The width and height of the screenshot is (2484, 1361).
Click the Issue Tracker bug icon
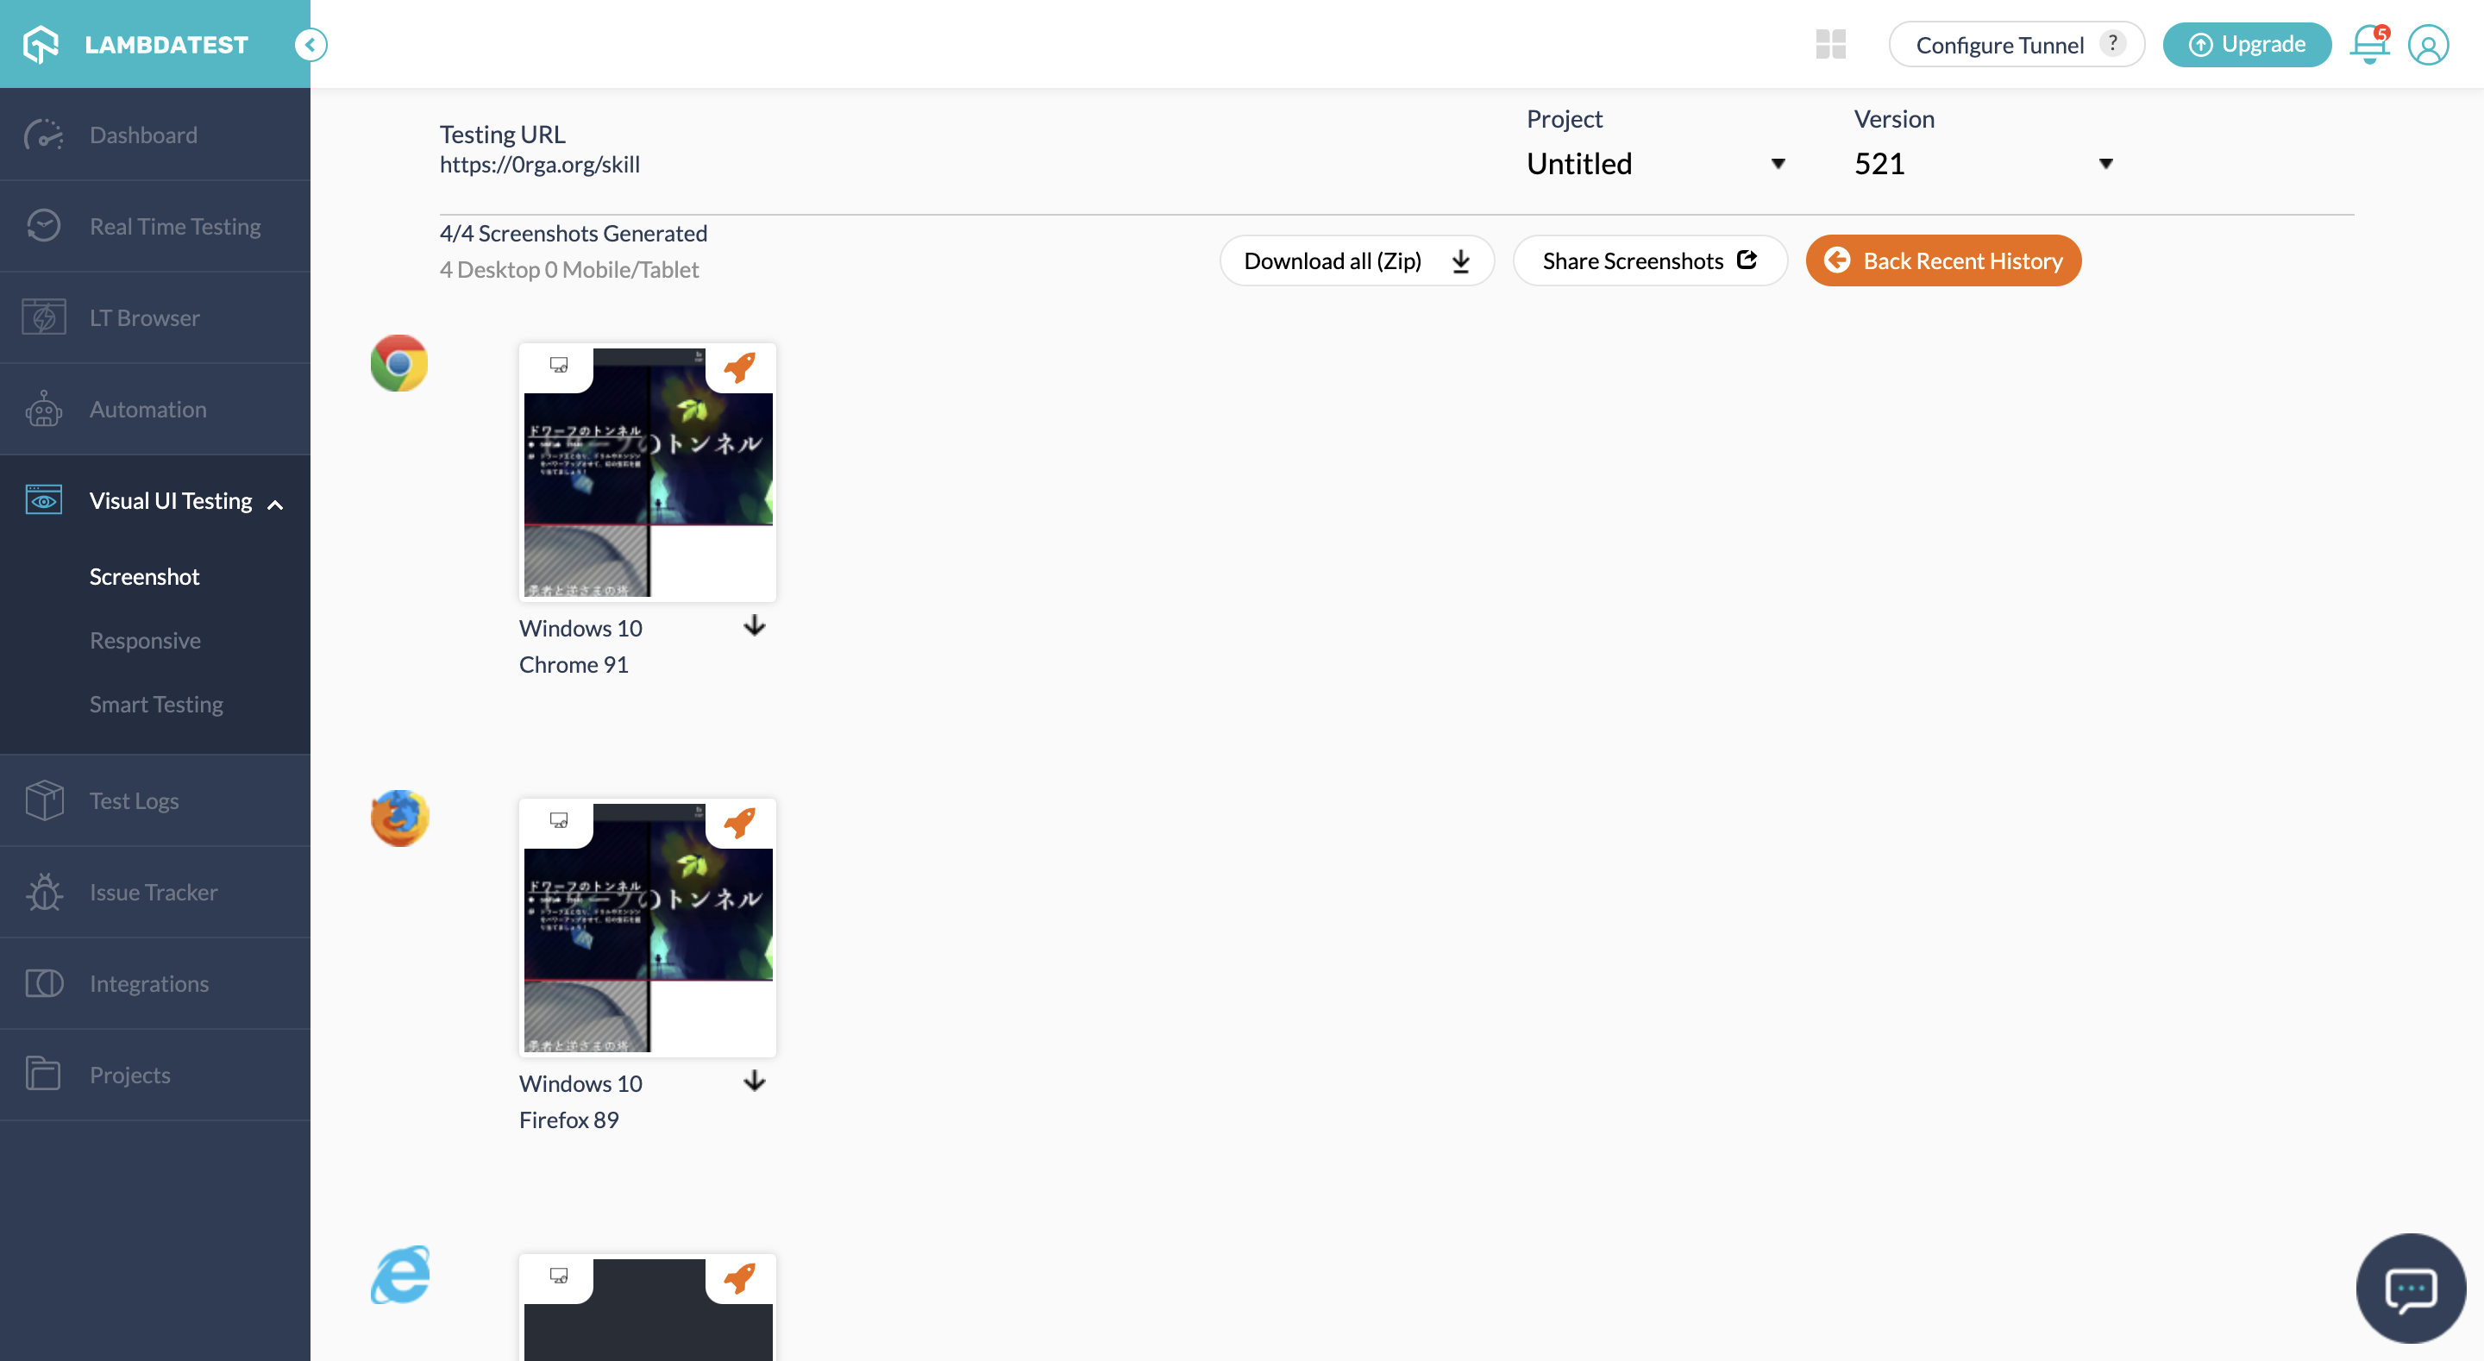point(43,892)
